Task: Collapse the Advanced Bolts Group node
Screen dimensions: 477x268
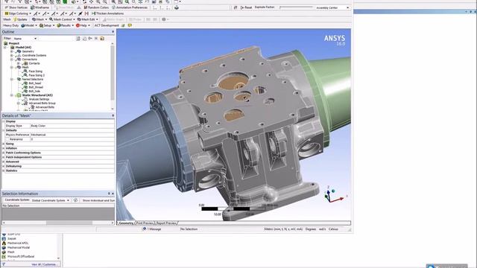Action: 19,103
